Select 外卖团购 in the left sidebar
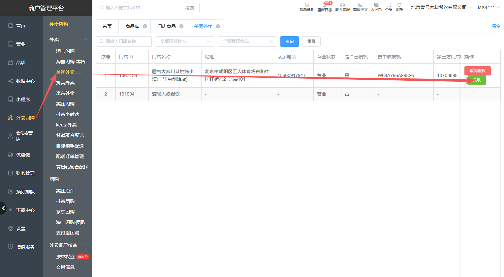Viewport: 504px width, 277px height. [x=21, y=118]
